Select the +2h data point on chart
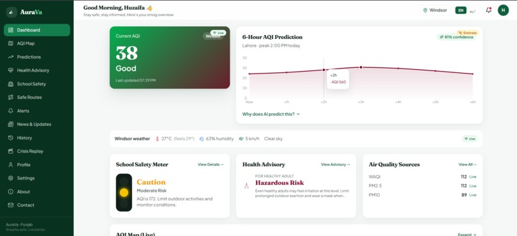 [x=324, y=70]
